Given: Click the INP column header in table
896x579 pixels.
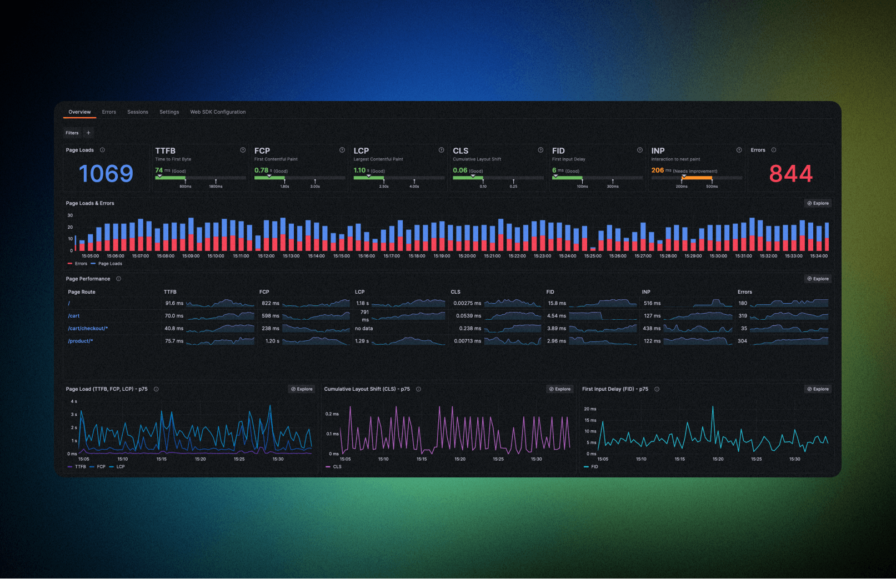Looking at the screenshot, I should pos(646,292).
